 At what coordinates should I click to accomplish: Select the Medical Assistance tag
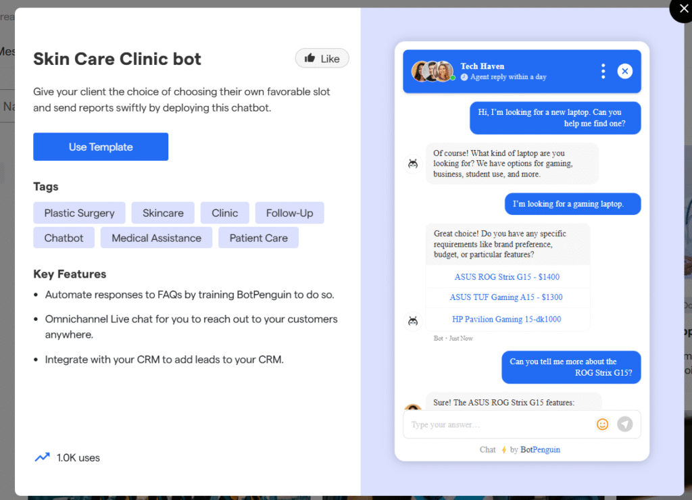(x=156, y=238)
